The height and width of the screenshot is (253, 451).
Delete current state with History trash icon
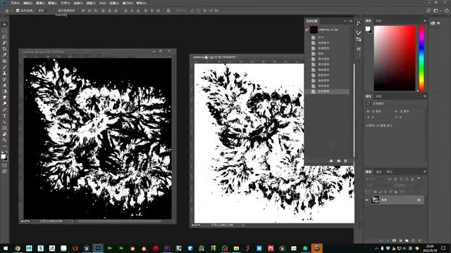click(x=345, y=161)
